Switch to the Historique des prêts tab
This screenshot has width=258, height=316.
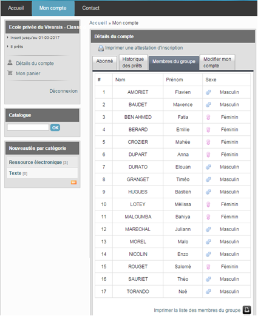[133, 62]
